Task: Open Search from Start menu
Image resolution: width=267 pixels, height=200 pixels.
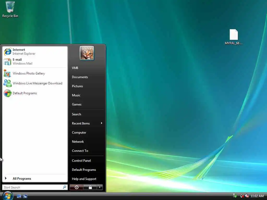Action: (x=87, y=114)
